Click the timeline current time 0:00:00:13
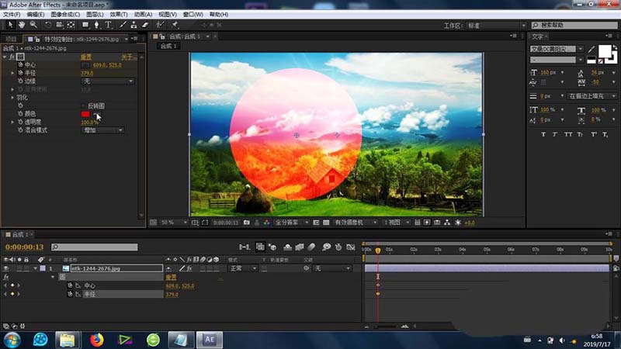 tap(23, 247)
